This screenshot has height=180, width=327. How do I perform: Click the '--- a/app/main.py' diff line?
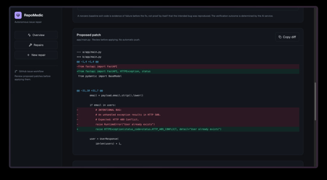coord(89,52)
